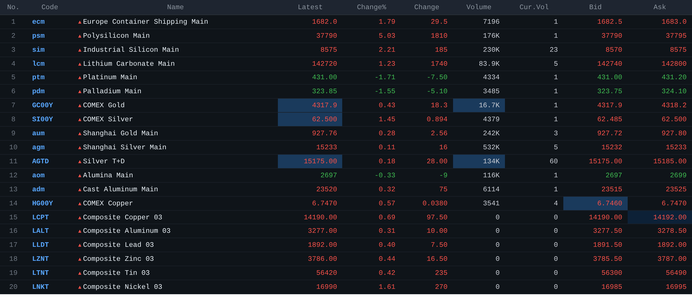Open the sim contract code
Viewport: 692px width, 298px height.
point(38,50)
